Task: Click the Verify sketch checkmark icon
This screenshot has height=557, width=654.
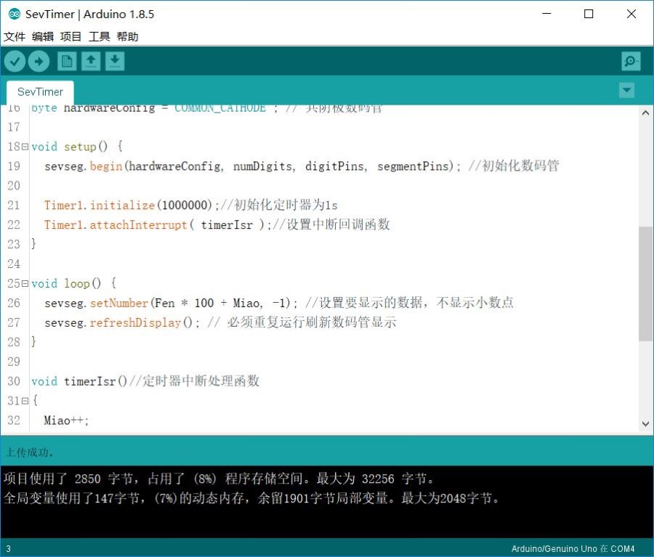Action: pos(15,62)
